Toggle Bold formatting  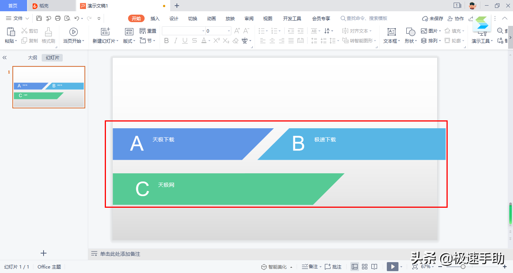pos(166,40)
